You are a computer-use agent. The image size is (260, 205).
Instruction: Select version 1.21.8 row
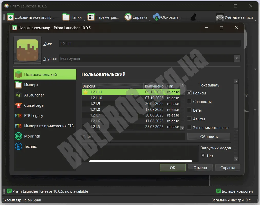(x=131, y=110)
